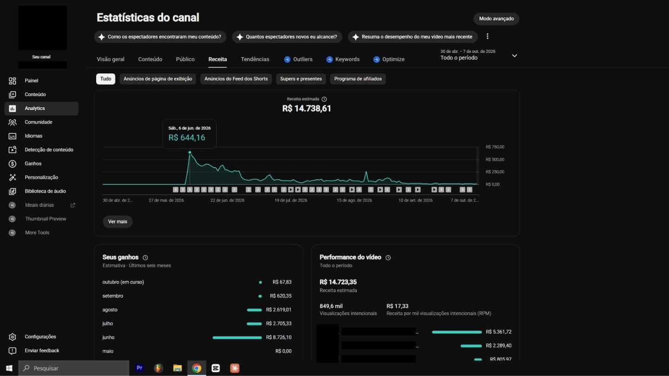Click the clock icon next to Seus ganhos
669x376 pixels.
tap(145, 257)
